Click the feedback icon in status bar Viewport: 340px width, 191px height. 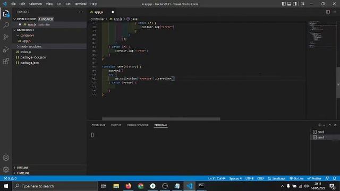pos(327,178)
